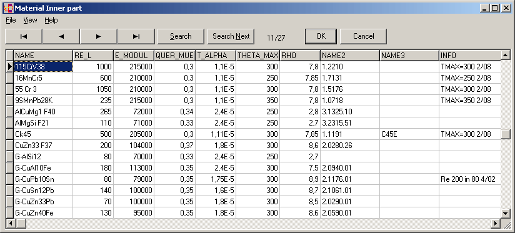This screenshot has height=233, width=515.
Task: Click the RE_L column header
Action: pos(93,56)
